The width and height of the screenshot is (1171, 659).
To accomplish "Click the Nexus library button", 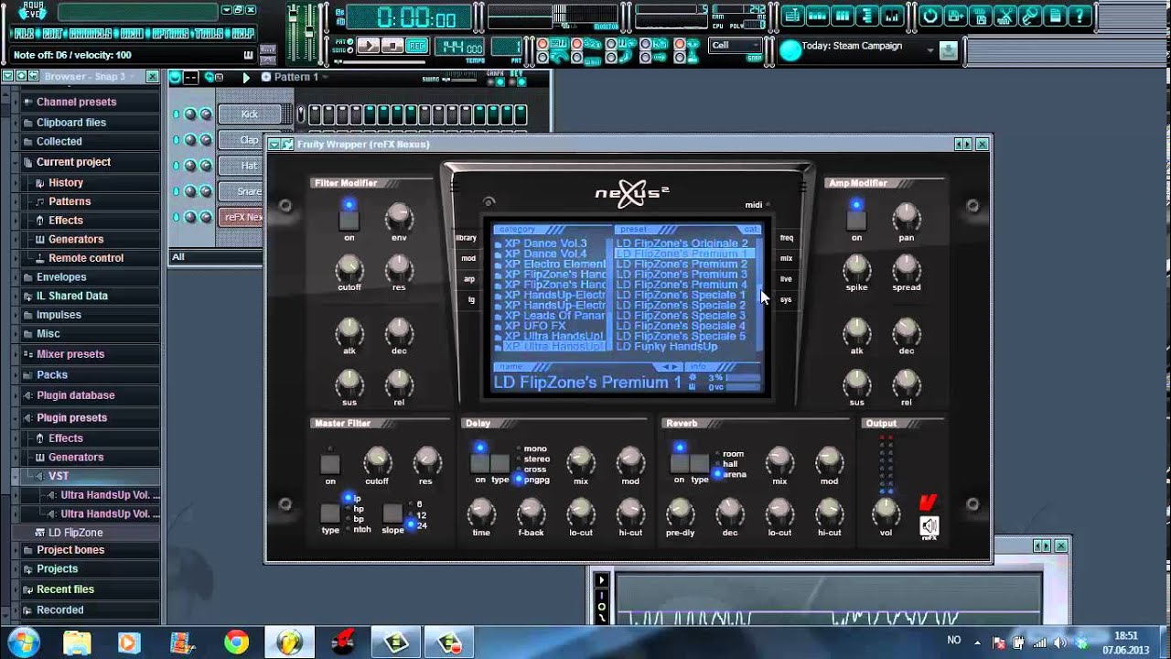I will pyautogui.click(x=467, y=238).
